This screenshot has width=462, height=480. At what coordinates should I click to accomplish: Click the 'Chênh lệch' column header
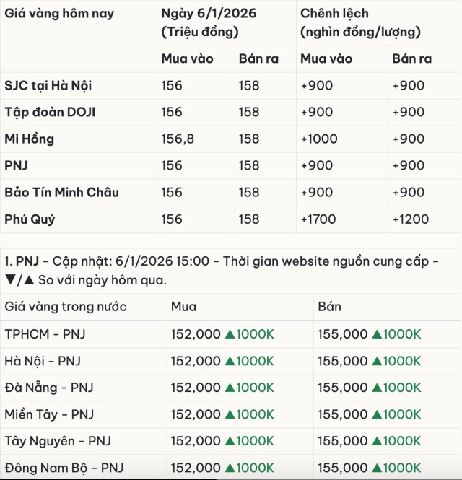coord(334,14)
